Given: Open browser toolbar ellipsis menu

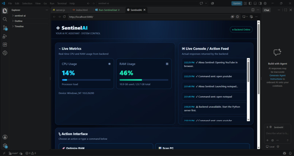Looking at the screenshot, I should pyautogui.click(x=256, y=17).
